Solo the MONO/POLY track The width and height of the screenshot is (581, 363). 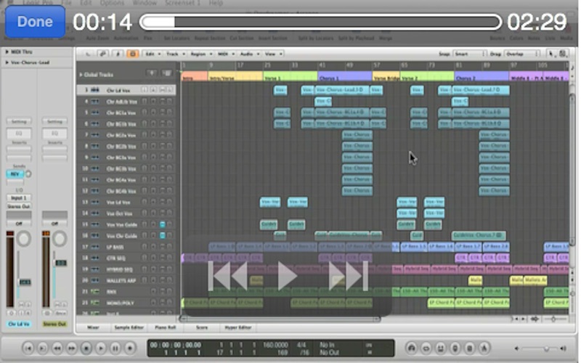pos(169,303)
